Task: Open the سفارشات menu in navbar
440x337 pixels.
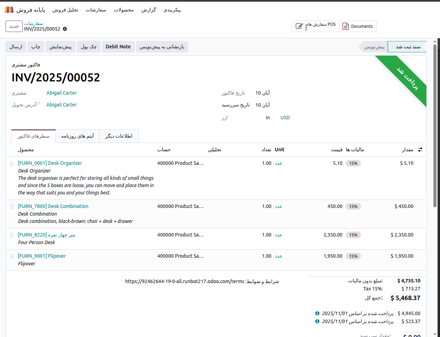Action: (96, 10)
